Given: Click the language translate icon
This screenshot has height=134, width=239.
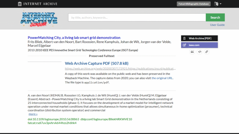Looking at the screenshot, I should pos(216,4).
